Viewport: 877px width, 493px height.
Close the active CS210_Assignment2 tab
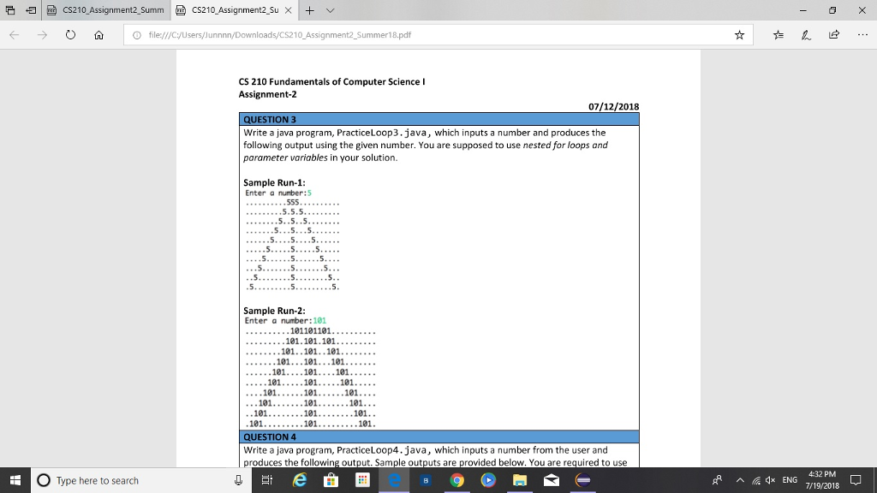coord(288,10)
